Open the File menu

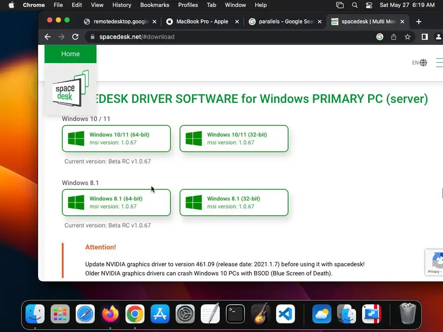point(58,5)
